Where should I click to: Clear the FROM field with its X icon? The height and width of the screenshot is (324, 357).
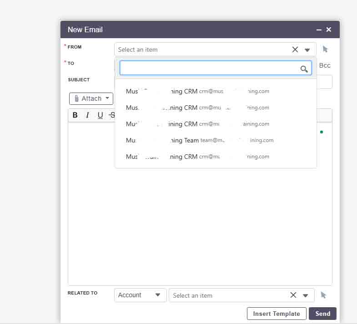pos(295,49)
